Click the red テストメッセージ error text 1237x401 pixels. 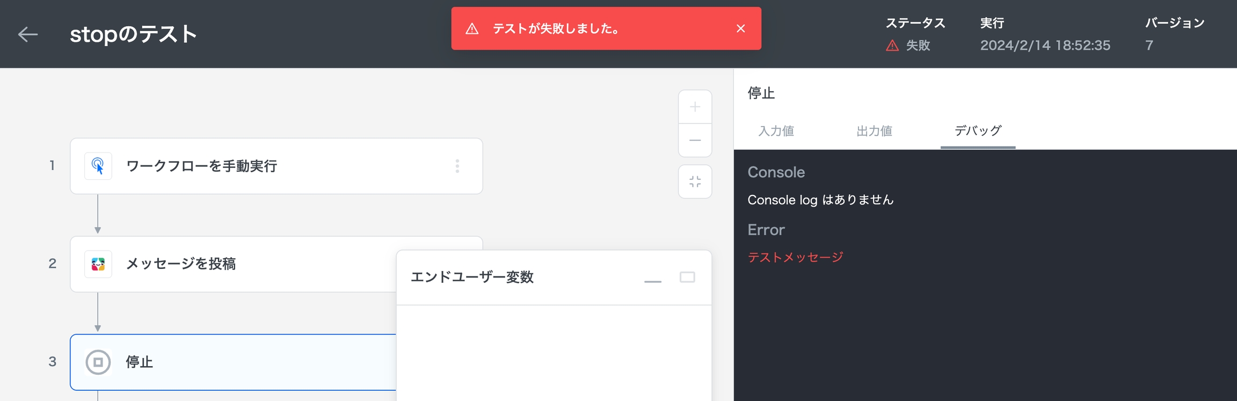795,258
